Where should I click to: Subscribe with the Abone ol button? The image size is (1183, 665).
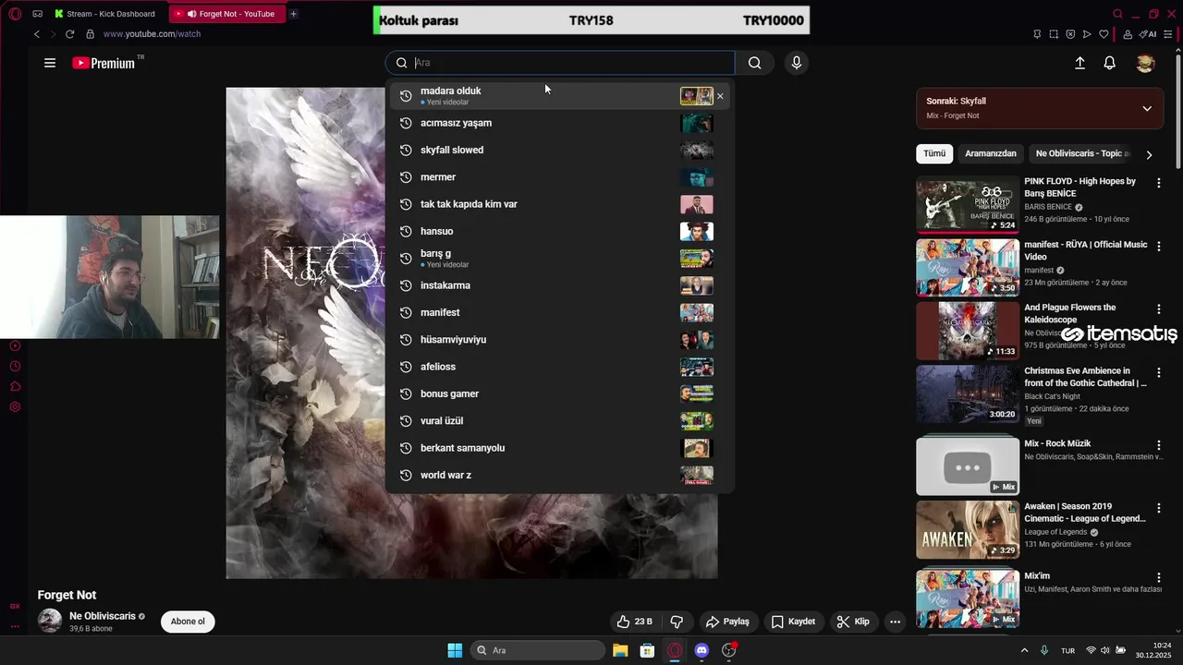188,622
